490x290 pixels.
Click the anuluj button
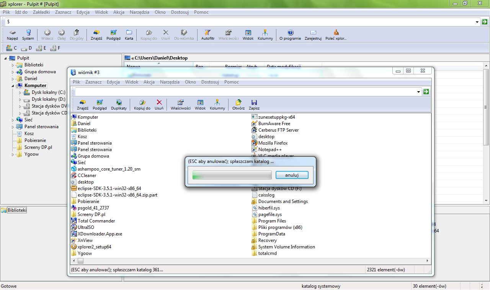292,175
